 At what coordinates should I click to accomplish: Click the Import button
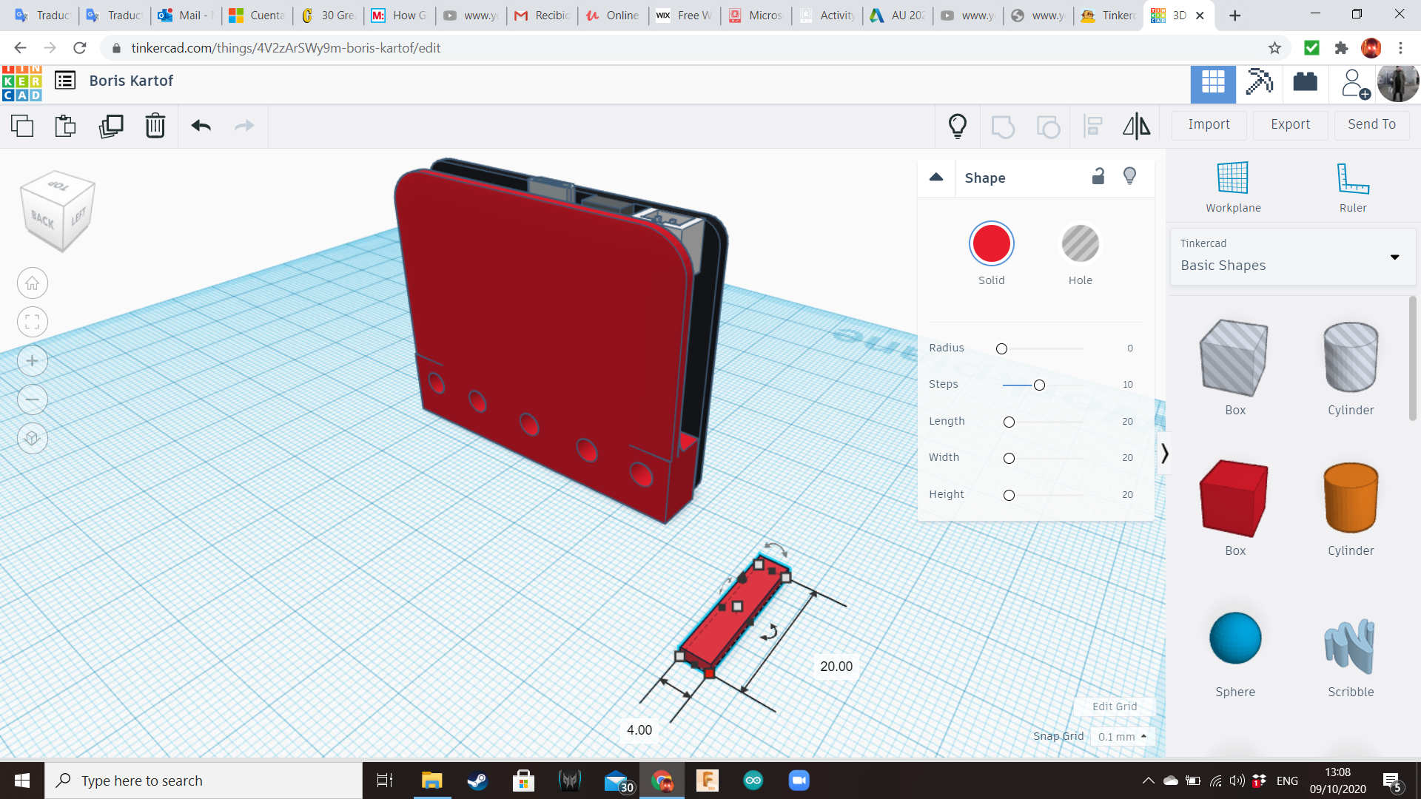1209,124
